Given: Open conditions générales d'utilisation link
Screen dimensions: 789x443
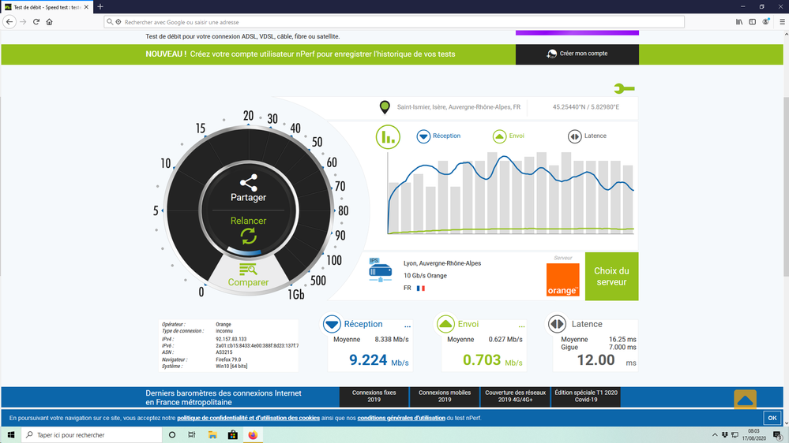Looking at the screenshot, I should [401, 418].
